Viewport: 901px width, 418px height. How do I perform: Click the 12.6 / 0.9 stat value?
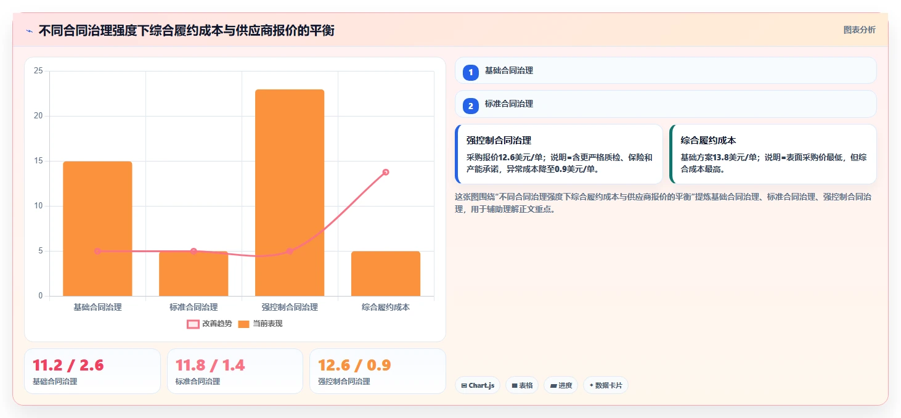(x=354, y=365)
